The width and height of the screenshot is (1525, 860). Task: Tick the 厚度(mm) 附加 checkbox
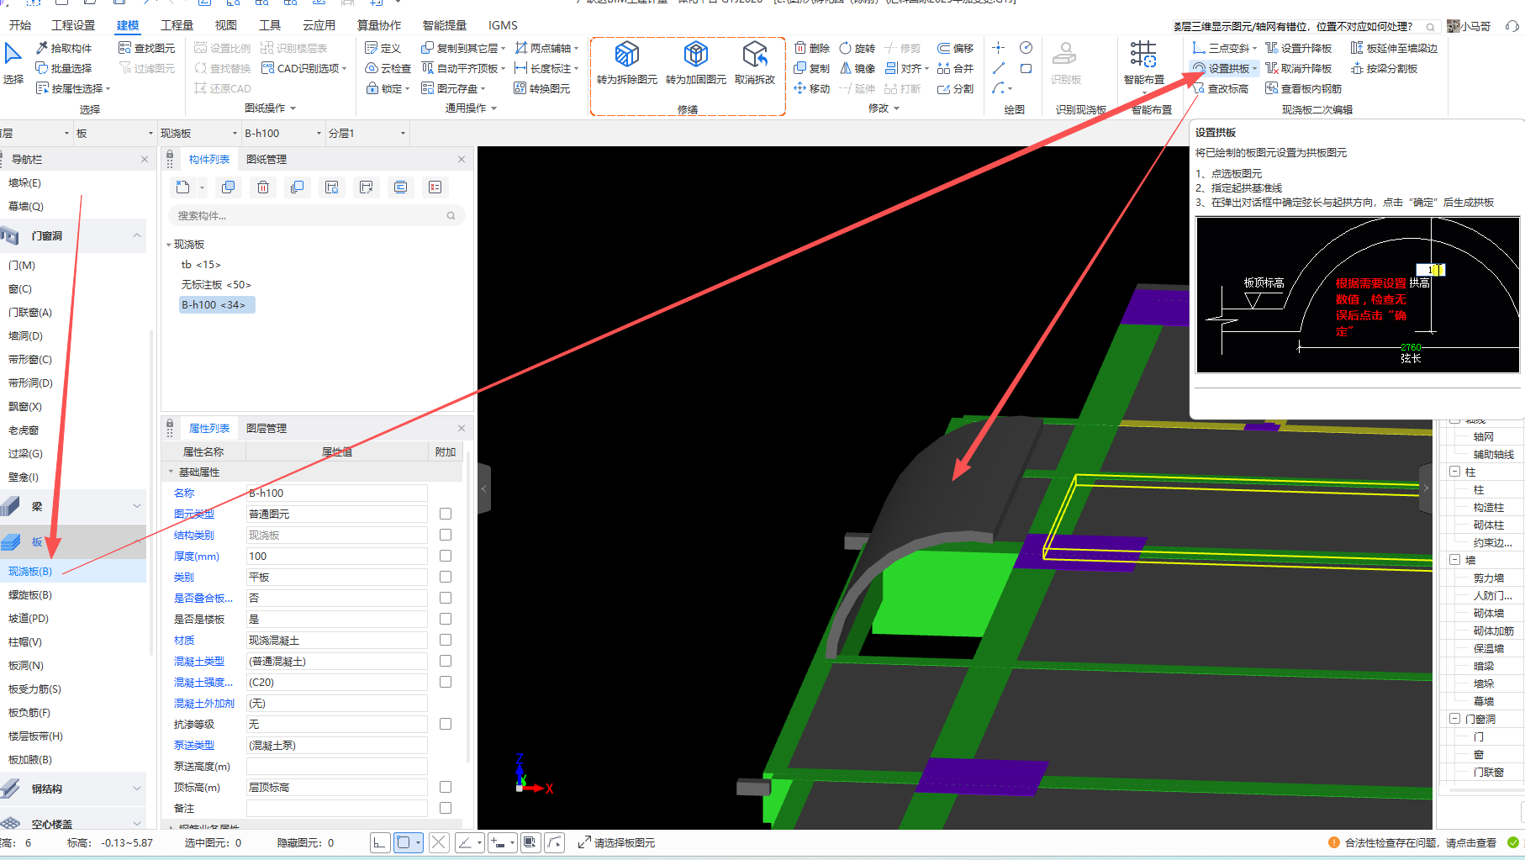pos(446,556)
